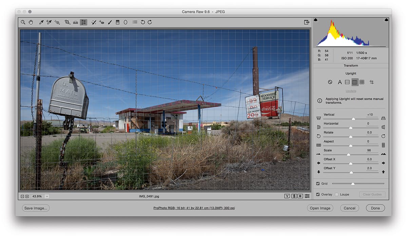The height and width of the screenshot is (238, 407).
Task: Click the Cancel button
Action: click(x=349, y=208)
